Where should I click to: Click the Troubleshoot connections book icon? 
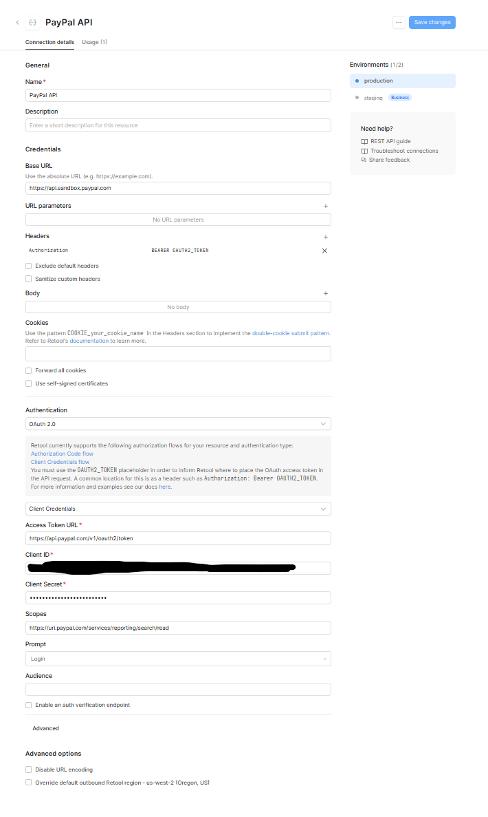(x=364, y=151)
